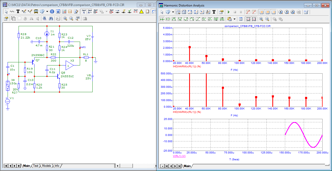Click the blue Info icon

point(52,12)
